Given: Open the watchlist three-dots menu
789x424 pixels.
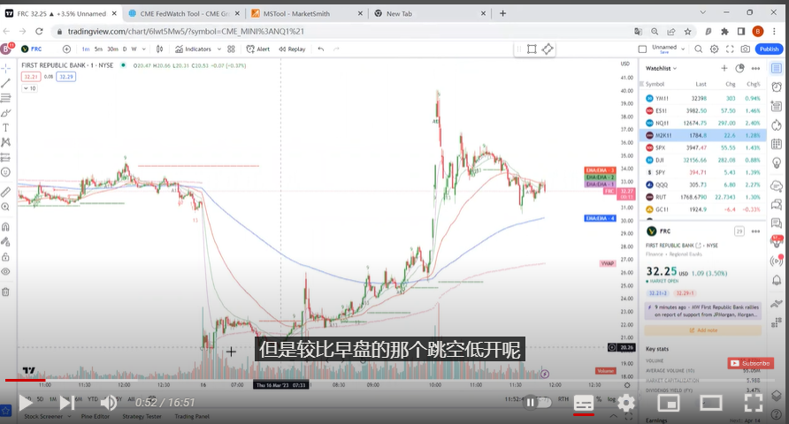Looking at the screenshot, I should 755,68.
